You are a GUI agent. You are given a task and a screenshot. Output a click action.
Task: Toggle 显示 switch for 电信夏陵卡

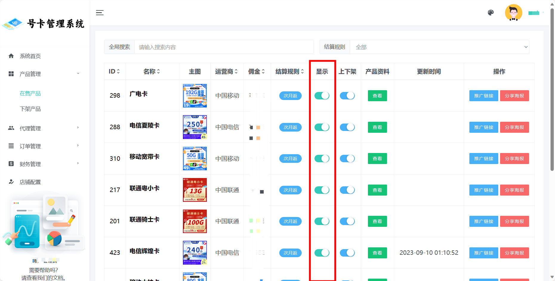click(322, 127)
